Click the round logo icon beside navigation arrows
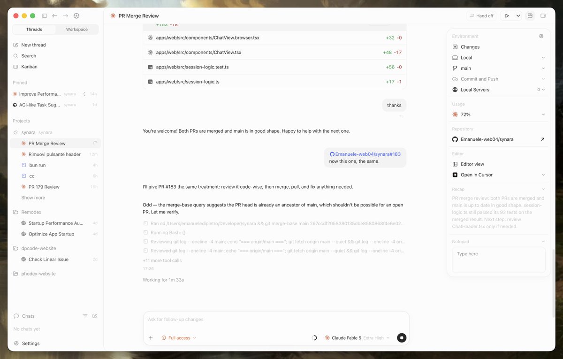This screenshot has width=563, height=359. click(76, 15)
